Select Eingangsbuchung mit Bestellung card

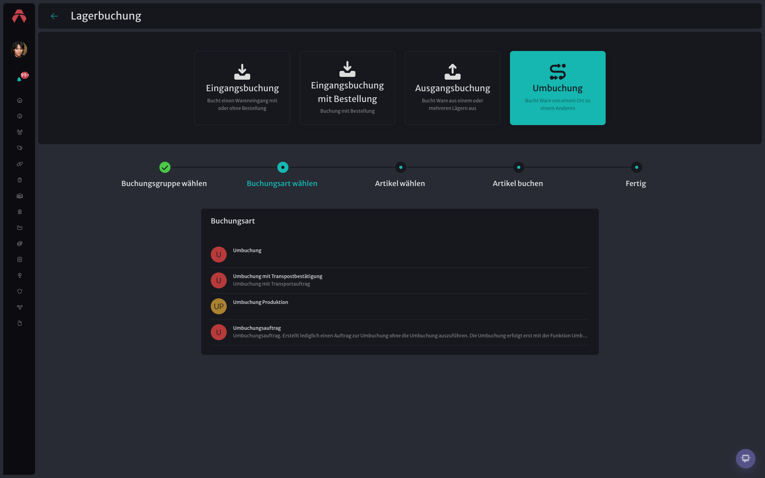click(x=347, y=88)
